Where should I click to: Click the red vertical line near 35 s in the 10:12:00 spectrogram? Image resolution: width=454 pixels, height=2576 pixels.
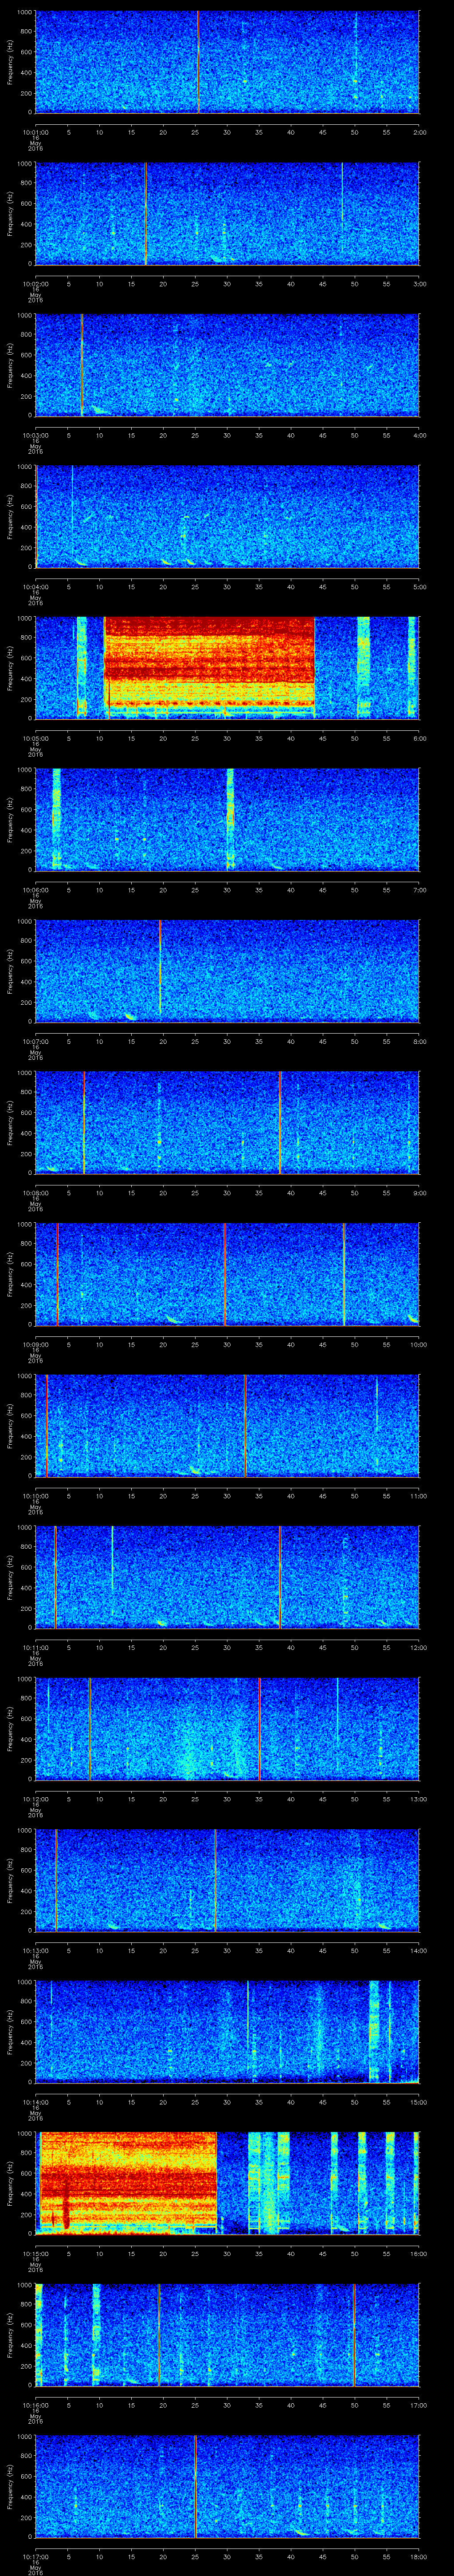(x=260, y=1728)
